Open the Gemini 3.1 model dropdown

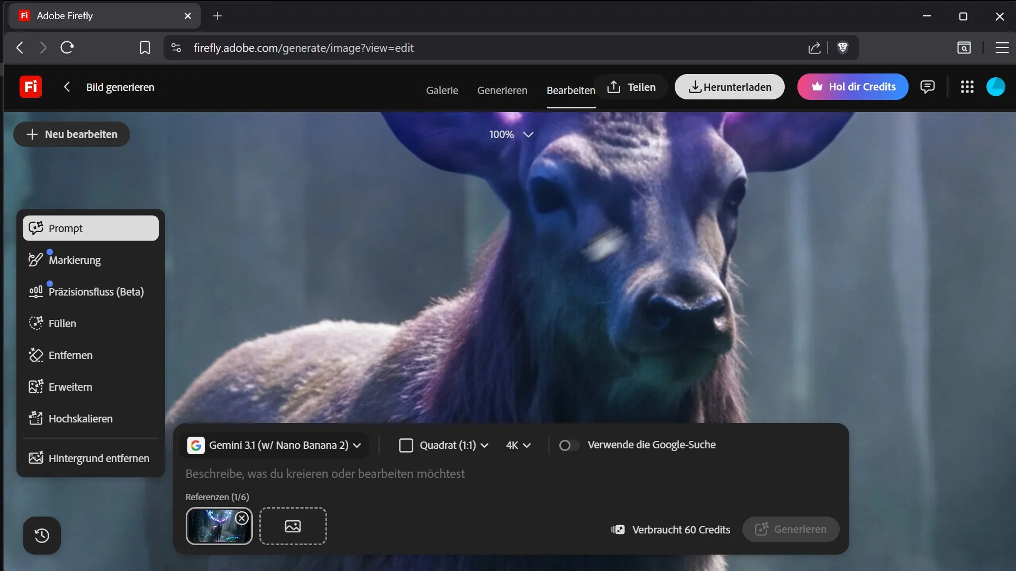coord(274,445)
